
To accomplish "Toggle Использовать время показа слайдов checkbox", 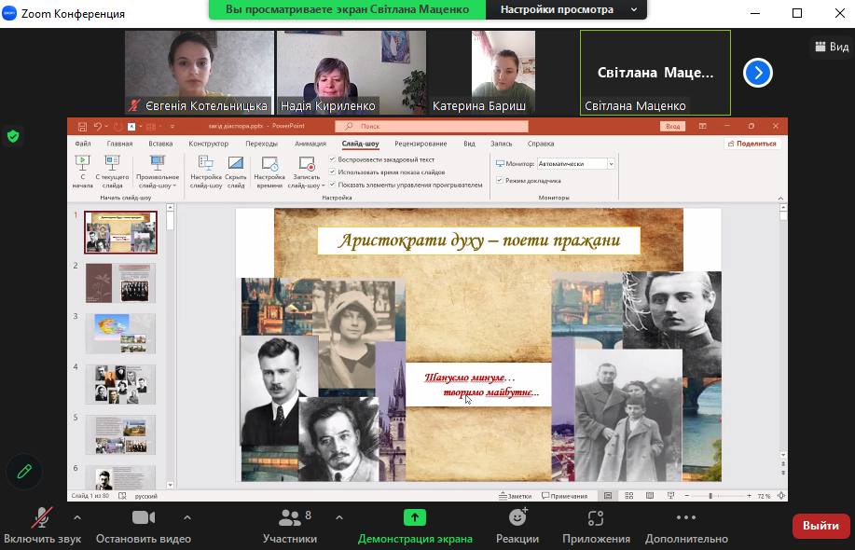I will [x=333, y=172].
